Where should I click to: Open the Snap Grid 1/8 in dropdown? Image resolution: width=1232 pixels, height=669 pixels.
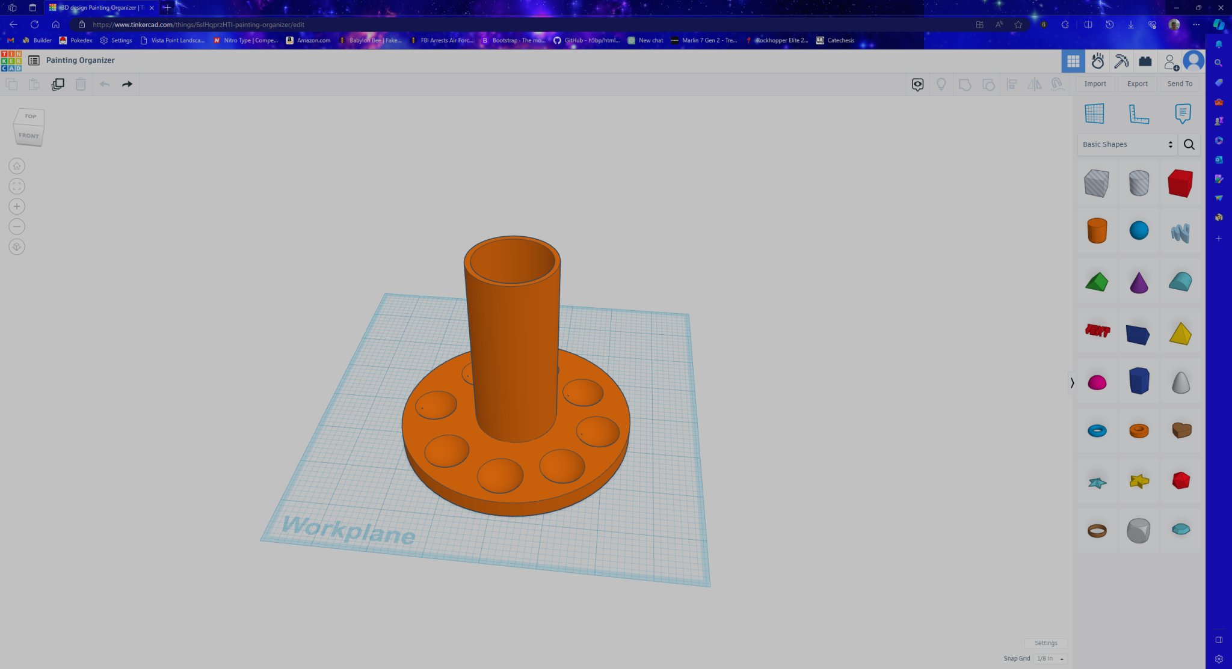[1050, 659]
